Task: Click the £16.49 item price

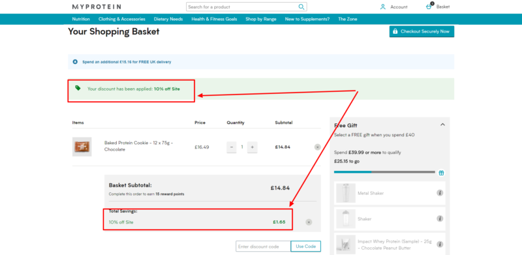Action: (202, 147)
